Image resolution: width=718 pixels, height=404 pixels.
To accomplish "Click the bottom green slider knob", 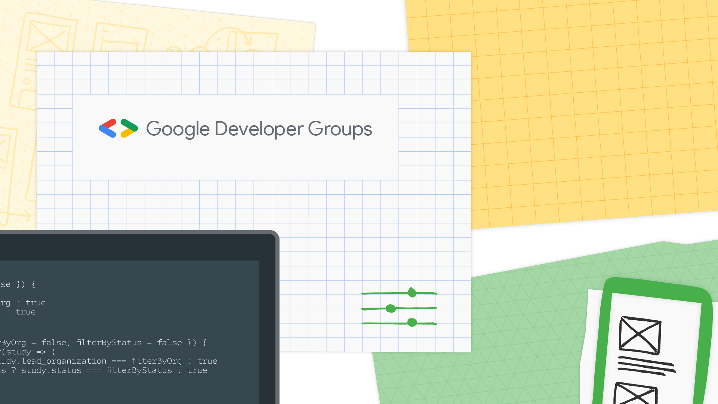I will [412, 323].
